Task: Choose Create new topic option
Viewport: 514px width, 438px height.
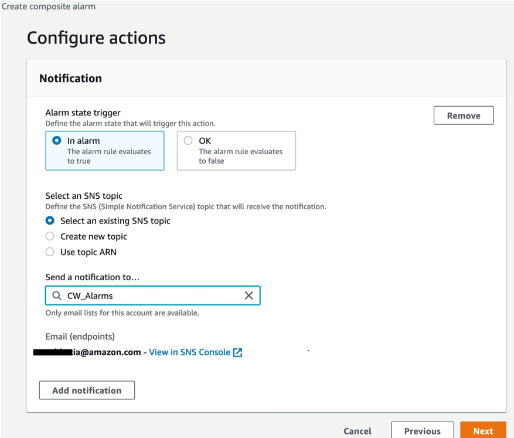Action: 50,236
